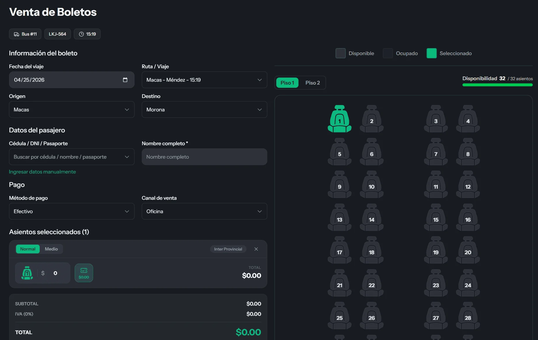The height and width of the screenshot is (340, 538).
Task: Click the ticket discount icon showing $0.00
Action: click(x=84, y=273)
